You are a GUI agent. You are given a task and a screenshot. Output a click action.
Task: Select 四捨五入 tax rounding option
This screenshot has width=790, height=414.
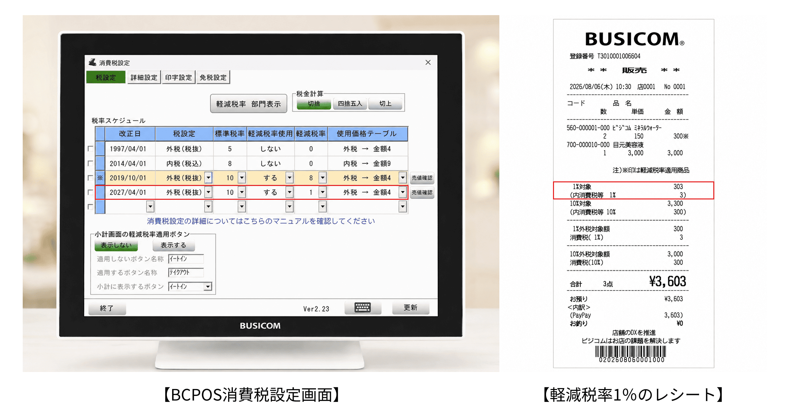(350, 104)
